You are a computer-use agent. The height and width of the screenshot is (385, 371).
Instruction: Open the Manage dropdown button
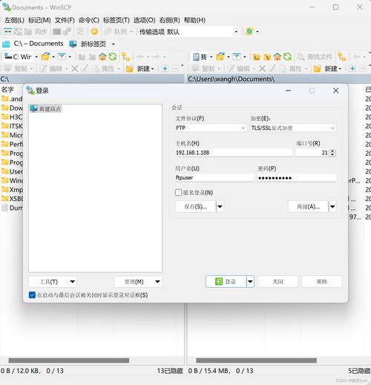click(x=138, y=282)
